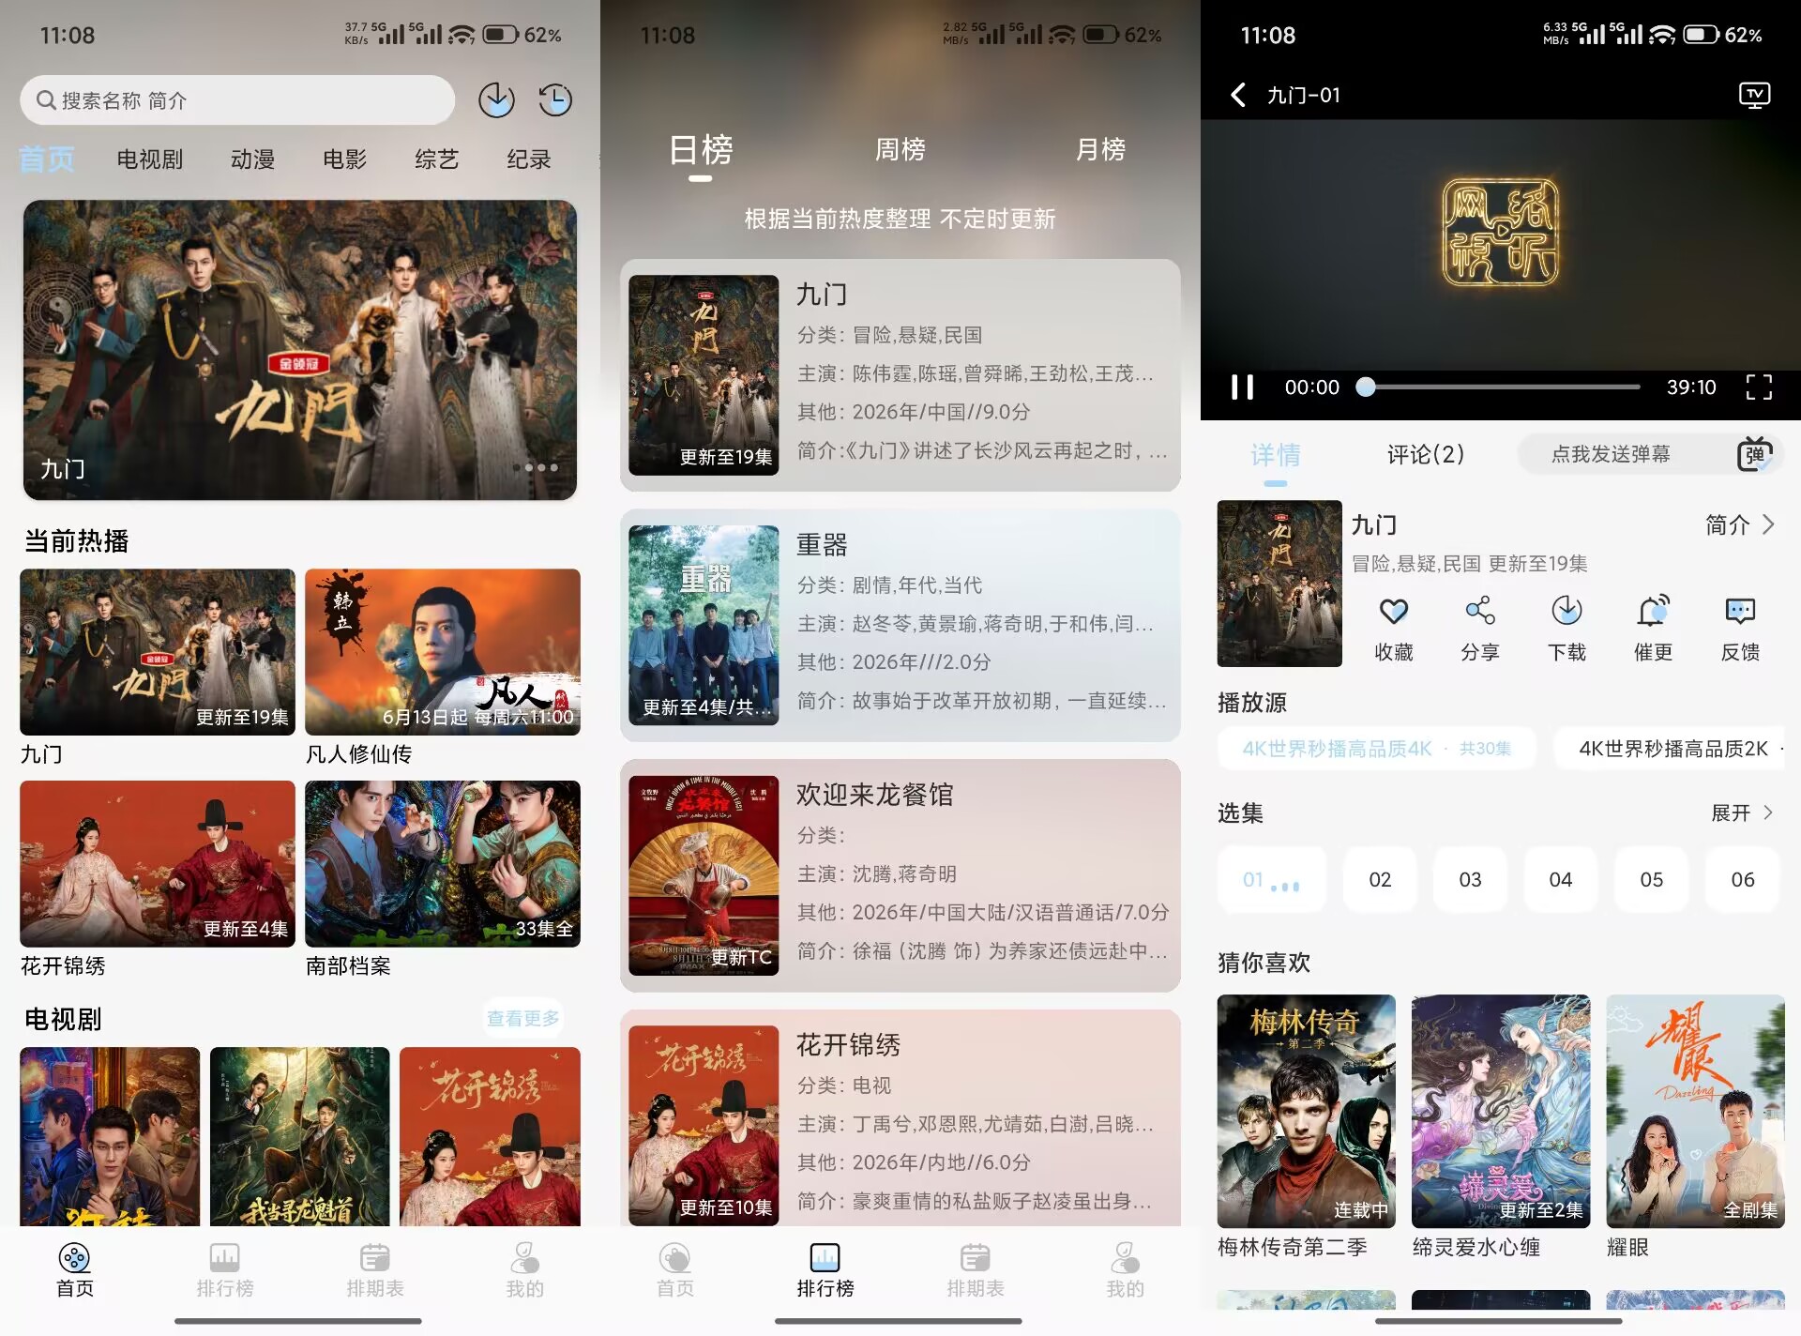Open recommended 梅林传奇第二季
1801x1336 pixels.
(1306, 1111)
